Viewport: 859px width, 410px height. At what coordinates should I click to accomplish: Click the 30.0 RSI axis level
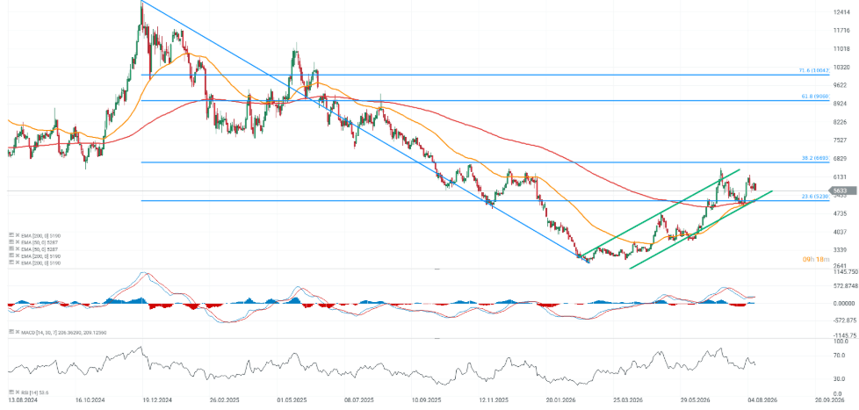click(839, 378)
